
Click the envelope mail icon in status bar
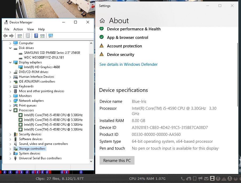click(x=206, y=178)
